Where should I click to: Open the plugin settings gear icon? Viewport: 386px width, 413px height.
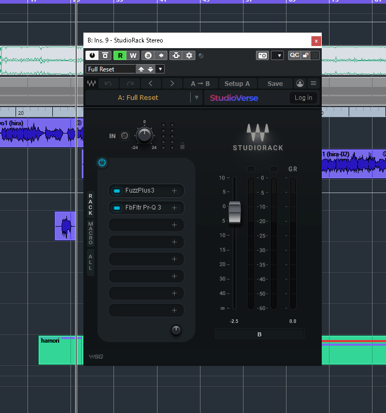click(189, 55)
